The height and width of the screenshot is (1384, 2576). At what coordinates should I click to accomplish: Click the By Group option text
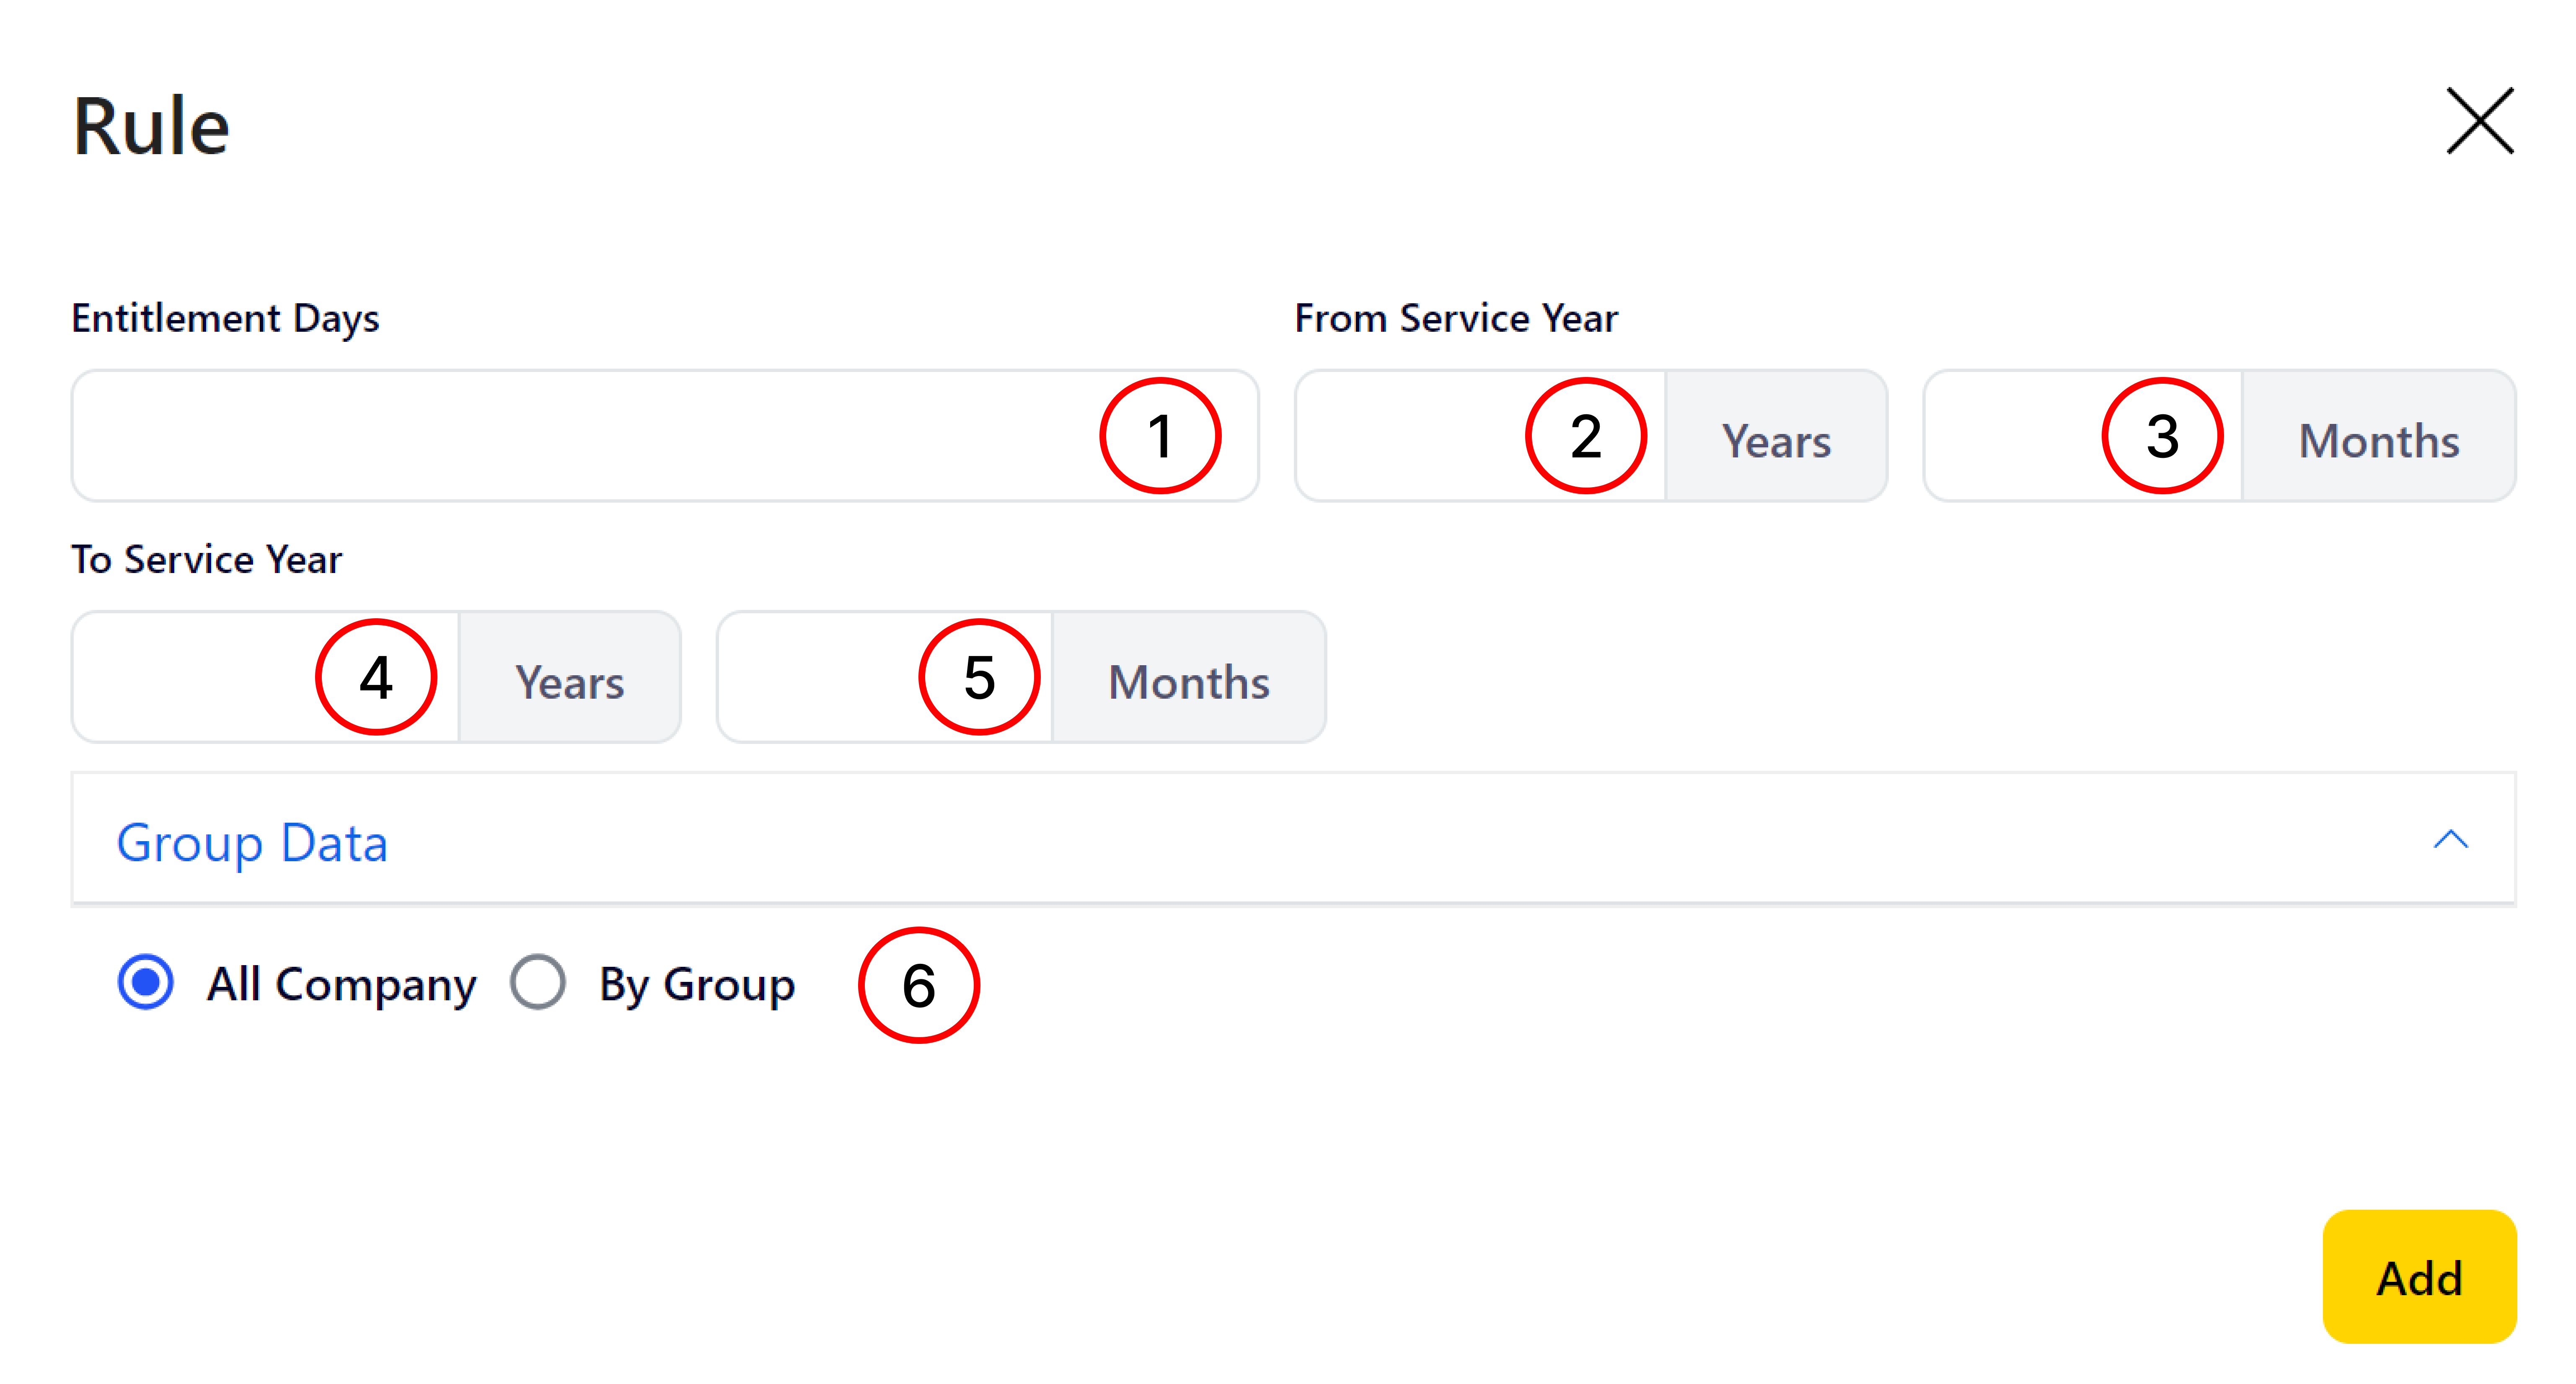tap(697, 985)
